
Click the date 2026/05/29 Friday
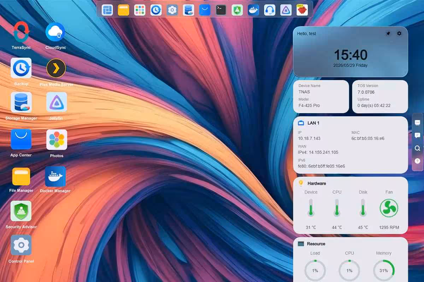tap(351, 65)
